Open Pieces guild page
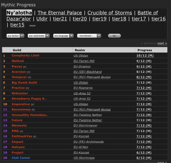The height and width of the screenshot is (163, 171). pos(17,66)
